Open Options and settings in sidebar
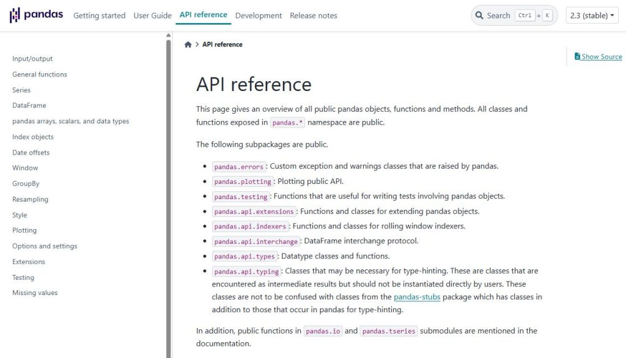Viewport: 626px width, 358px height. point(45,246)
